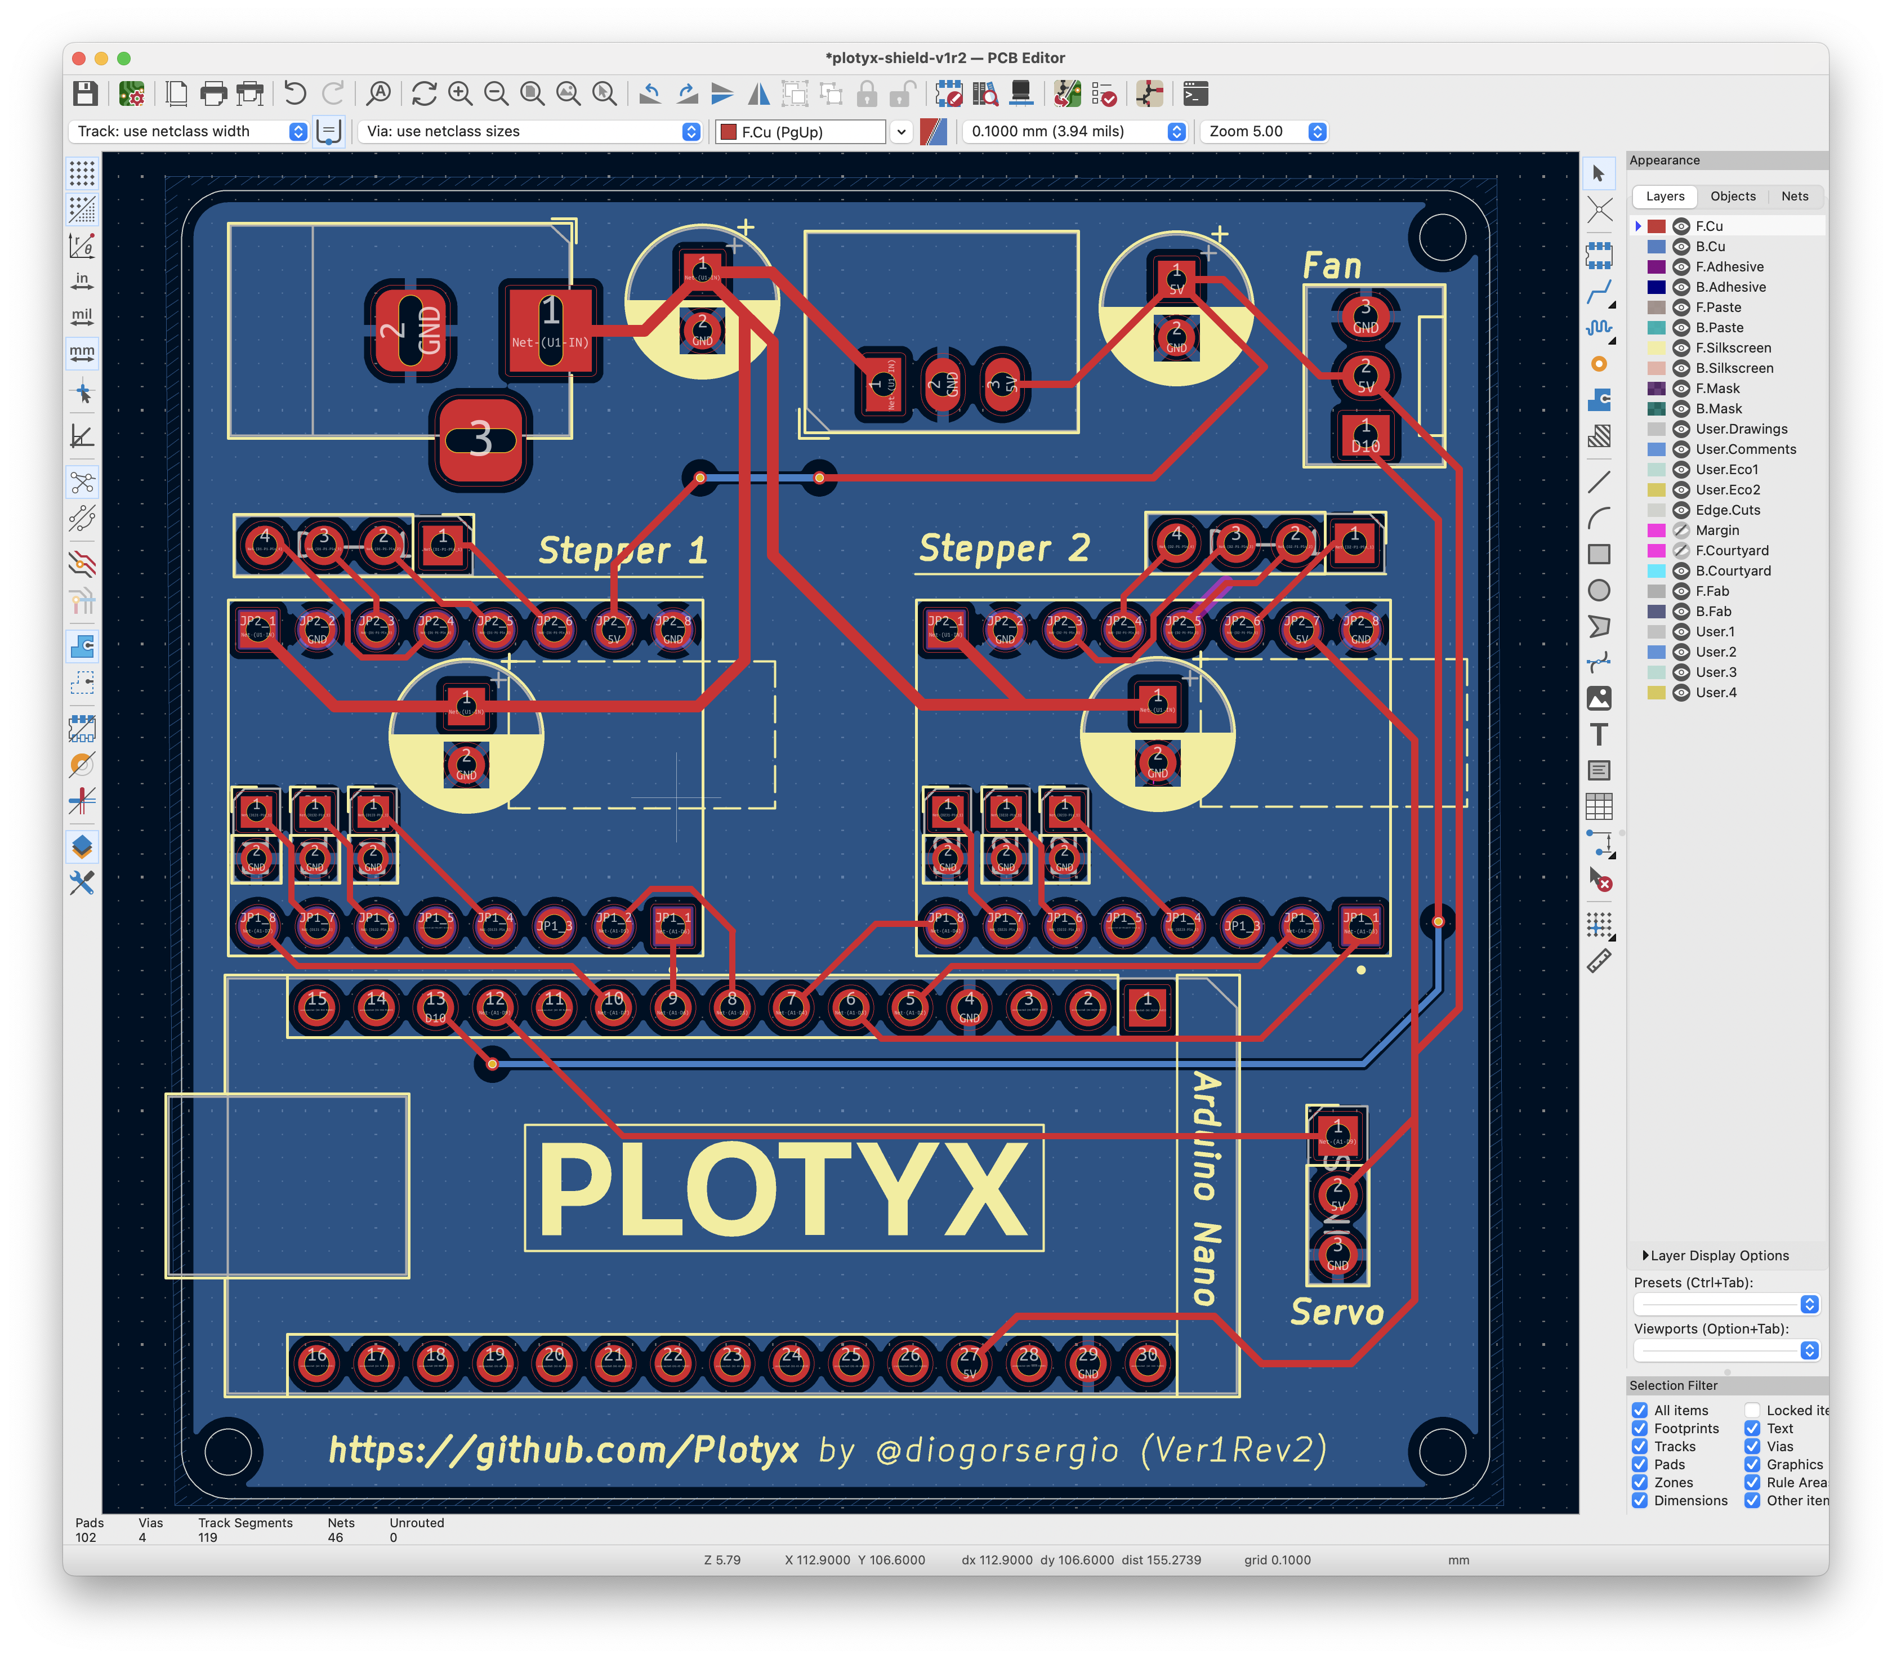Screen dimensions: 1892x1659
Task: Click the F.Cu red color swatch
Action: click(x=1657, y=226)
